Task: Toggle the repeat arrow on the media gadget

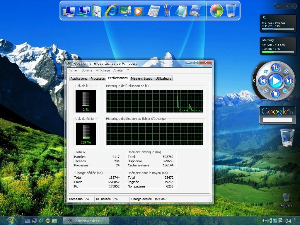Action: point(265,91)
